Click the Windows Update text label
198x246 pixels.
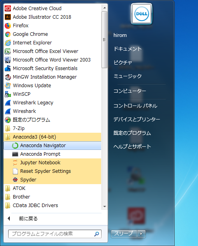point(32,86)
